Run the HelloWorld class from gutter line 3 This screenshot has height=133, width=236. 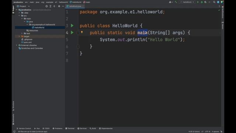tap(72, 25)
